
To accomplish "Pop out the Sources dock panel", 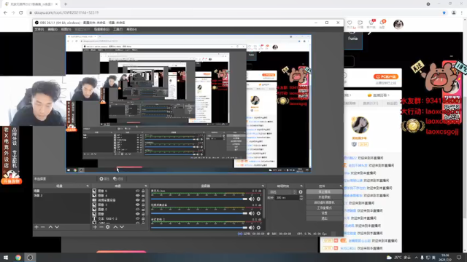I will [x=146, y=186].
